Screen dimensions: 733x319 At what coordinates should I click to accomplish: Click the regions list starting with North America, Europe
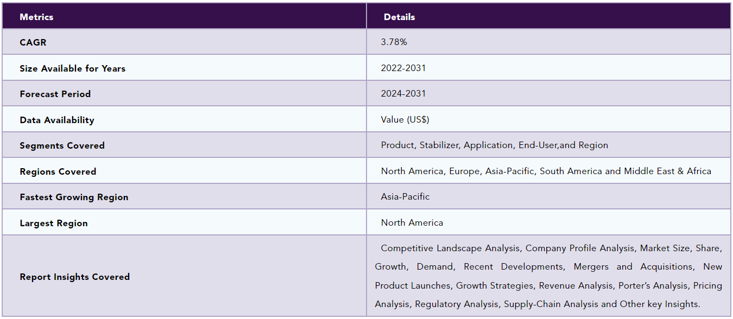546,171
